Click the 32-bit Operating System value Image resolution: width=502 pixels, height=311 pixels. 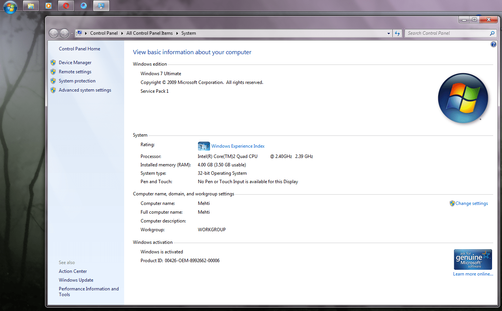click(222, 173)
